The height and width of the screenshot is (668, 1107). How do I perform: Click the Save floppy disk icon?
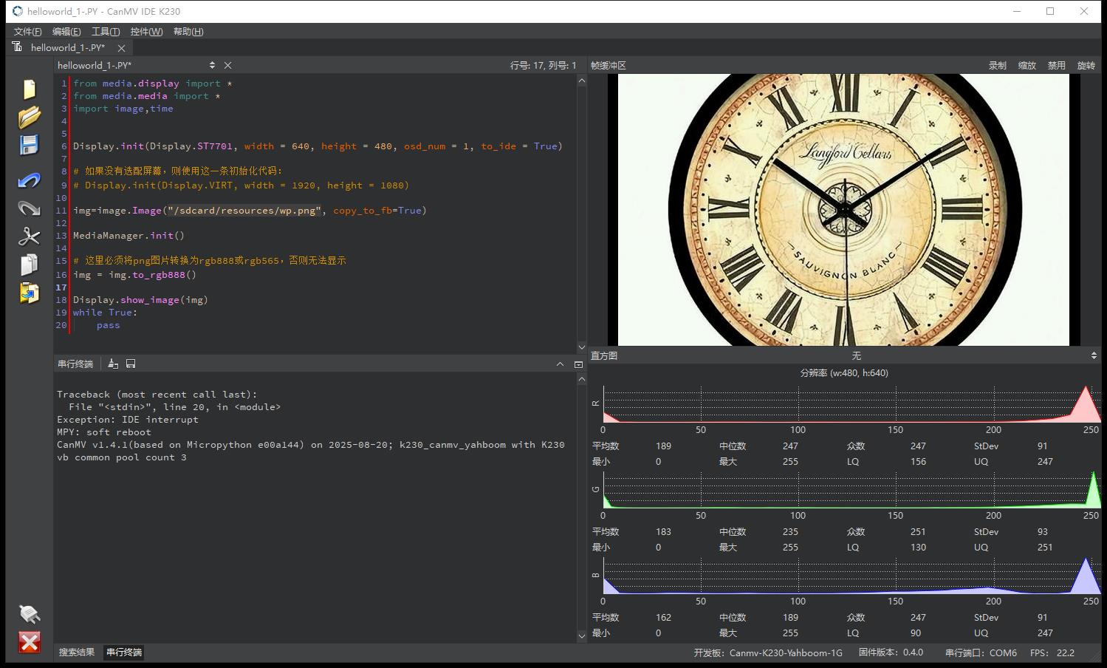tap(29, 145)
